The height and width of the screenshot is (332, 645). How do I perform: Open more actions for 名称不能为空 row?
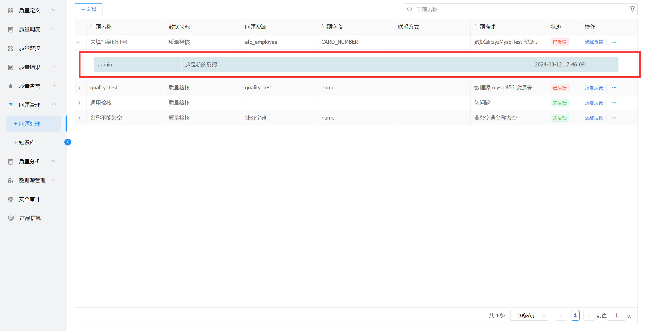point(614,118)
